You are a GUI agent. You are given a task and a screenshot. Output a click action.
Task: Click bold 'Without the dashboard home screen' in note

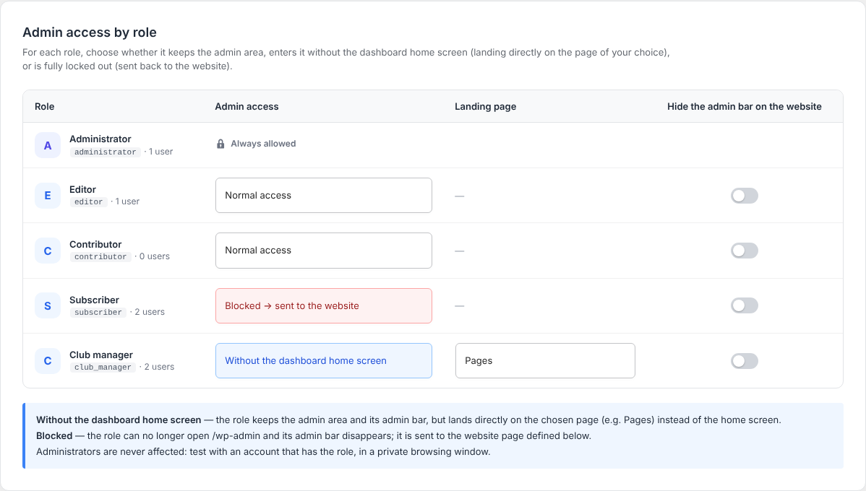119,420
